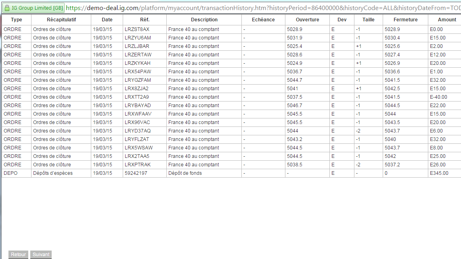This screenshot has width=461, height=259.
Task: Select reference LRYGZFAM
Action: [x=138, y=80]
